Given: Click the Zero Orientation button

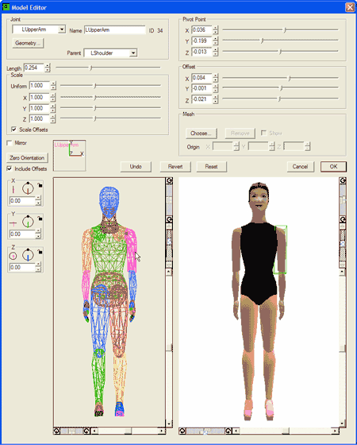Looking at the screenshot, I should [27, 158].
